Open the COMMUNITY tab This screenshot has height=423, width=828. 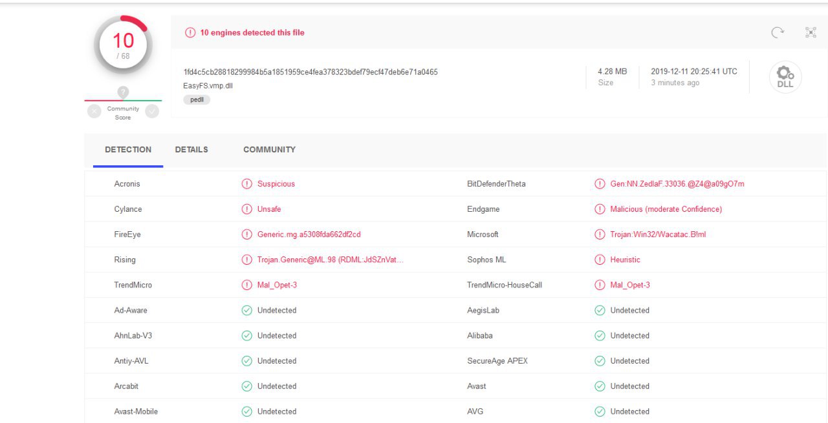click(x=269, y=150)
